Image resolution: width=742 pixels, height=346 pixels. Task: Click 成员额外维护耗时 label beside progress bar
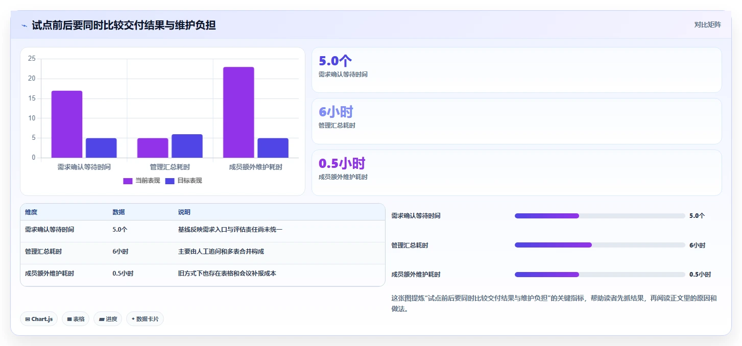pyautogui.click(x=416, y=275)
